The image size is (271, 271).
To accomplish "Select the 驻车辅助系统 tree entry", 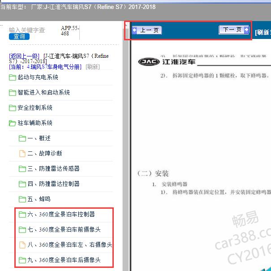I will coord(35,123).
